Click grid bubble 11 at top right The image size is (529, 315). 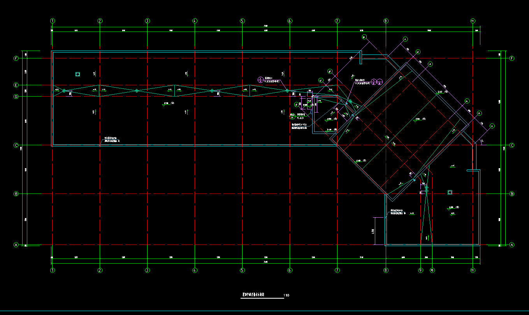click(473, 21)
